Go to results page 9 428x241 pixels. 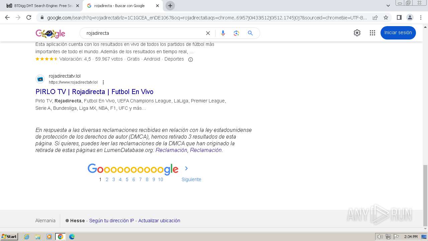(x=154, y=179)
